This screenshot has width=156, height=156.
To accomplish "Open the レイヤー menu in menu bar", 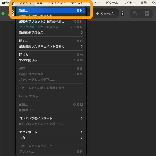I will [x=129, y=3].
